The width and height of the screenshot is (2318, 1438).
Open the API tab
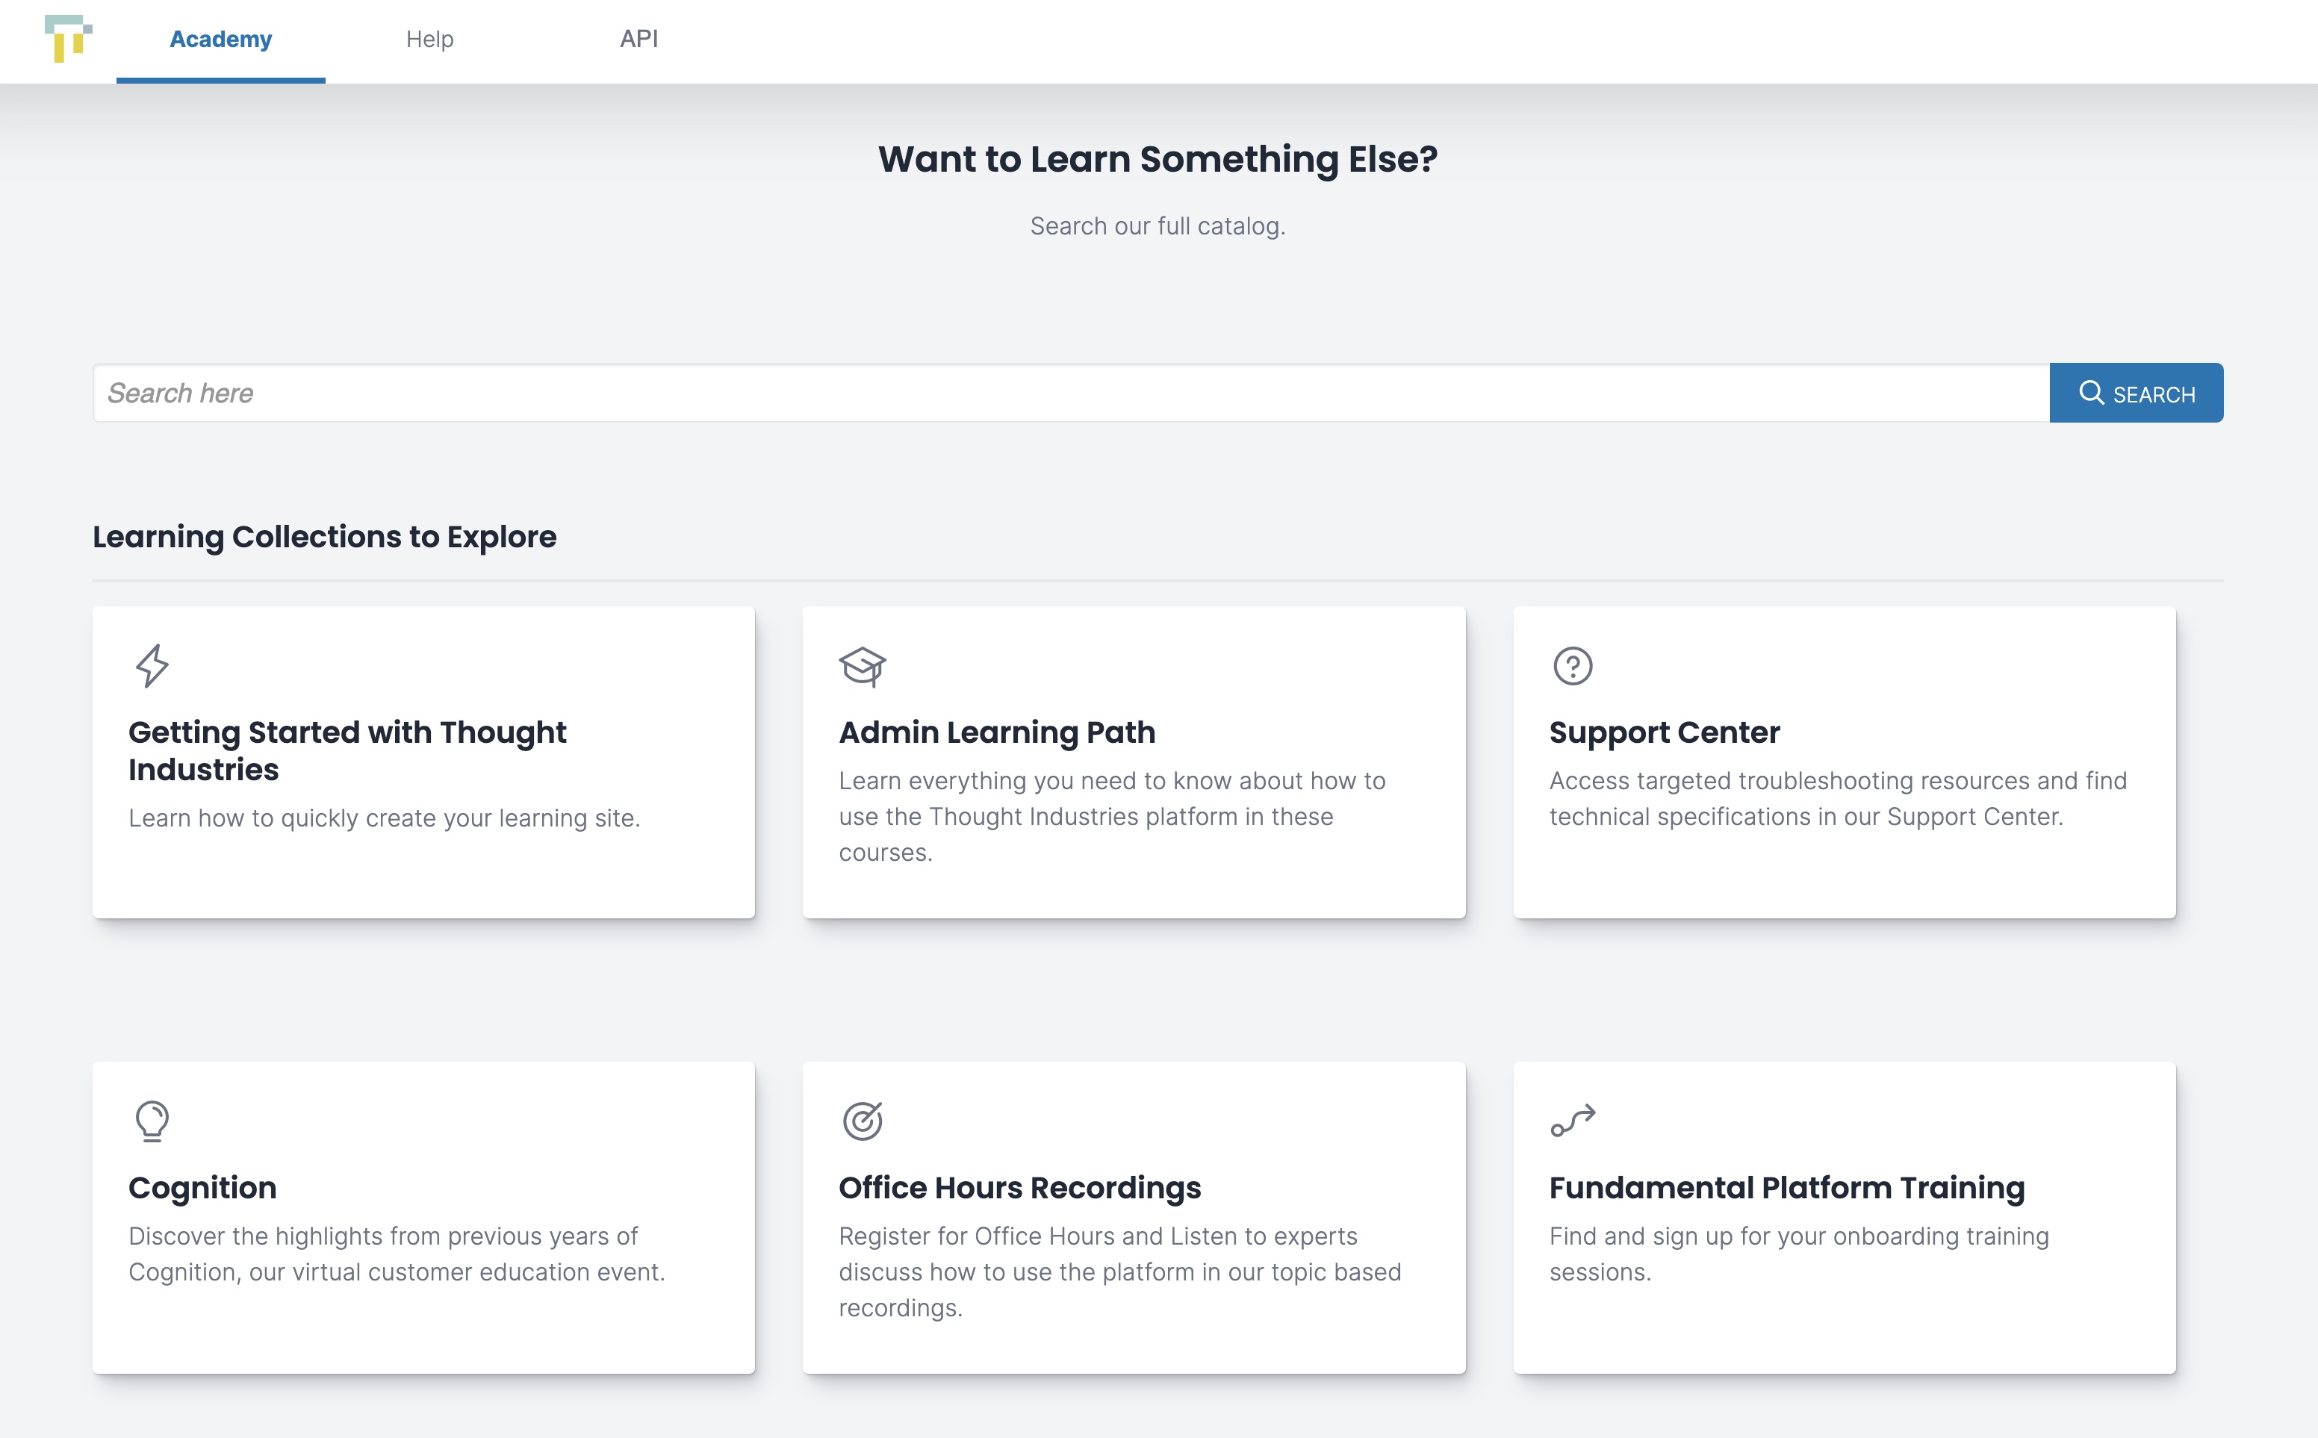click(639, 39)
